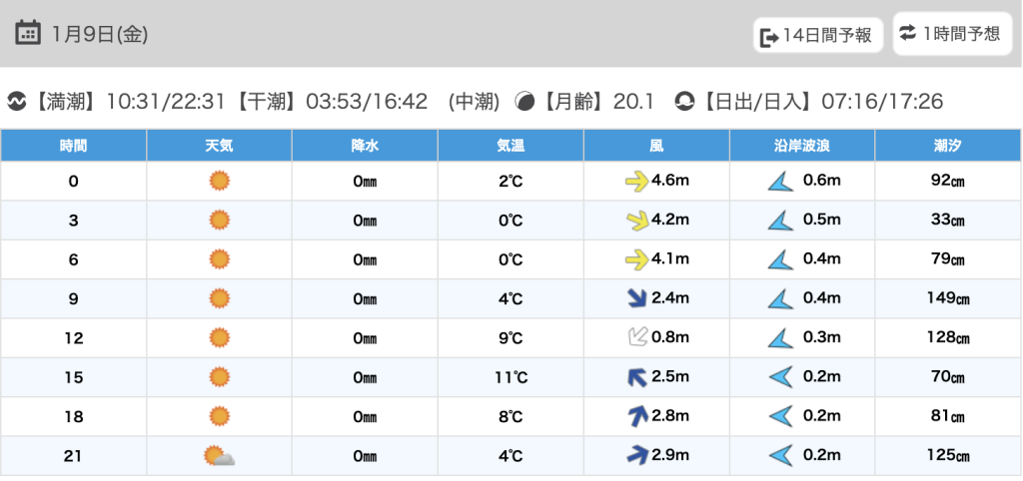Open the 14日間予報 forecast button

(x=818, y=36)
